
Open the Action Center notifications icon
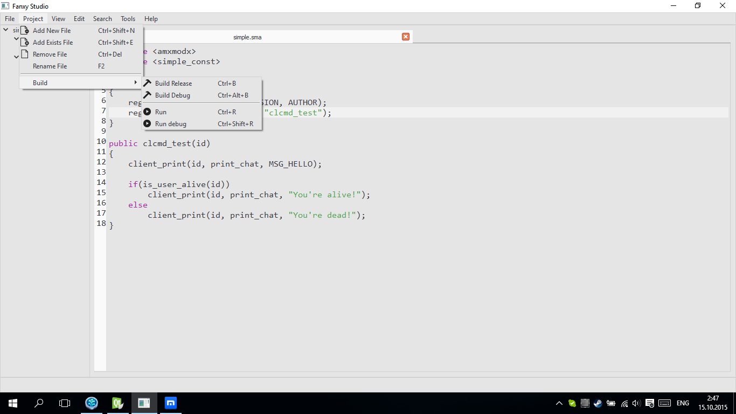coord(650,403)
